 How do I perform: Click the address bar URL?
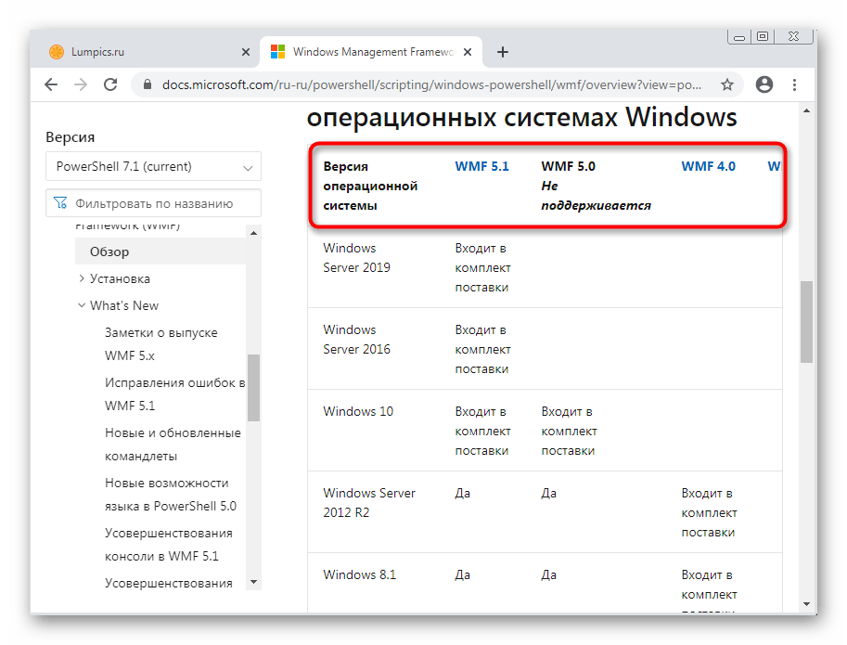pos(431,84)
